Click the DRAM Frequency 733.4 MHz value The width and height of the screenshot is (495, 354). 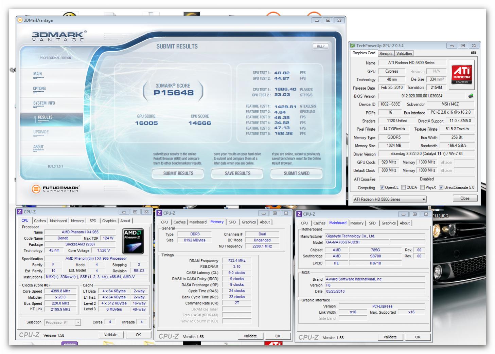point(237,261)
